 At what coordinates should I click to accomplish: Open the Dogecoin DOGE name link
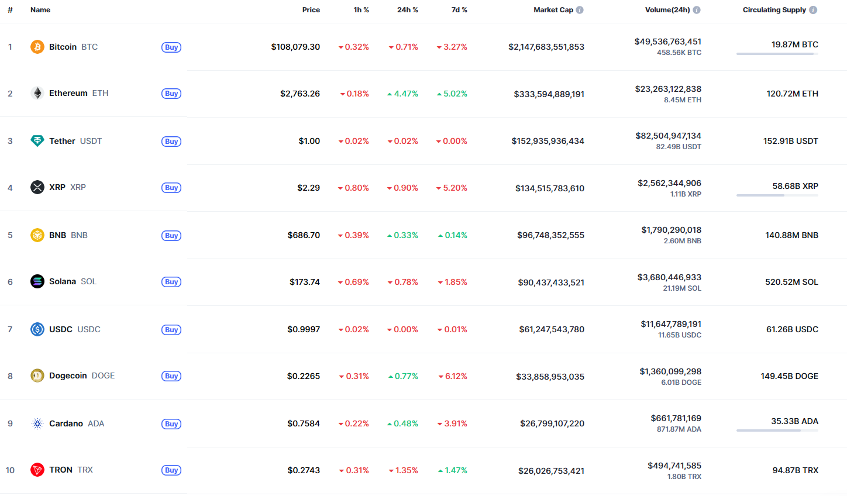coord(82,376)
